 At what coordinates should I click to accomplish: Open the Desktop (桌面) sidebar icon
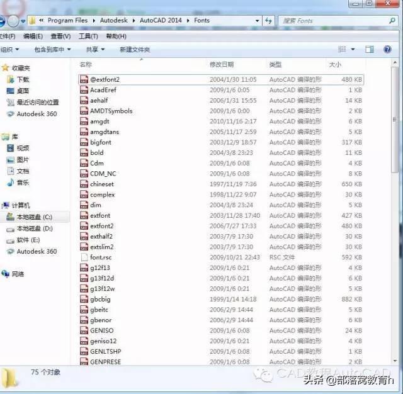pyautogui.click(x=10, y=91)
